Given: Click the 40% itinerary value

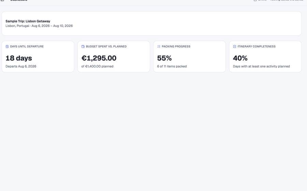Looking at the screenshot, I should coord(240,58).
